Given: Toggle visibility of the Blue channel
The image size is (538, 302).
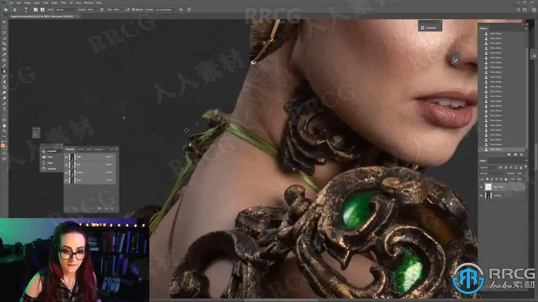Looking at the screenshot, I should [66, 180].
